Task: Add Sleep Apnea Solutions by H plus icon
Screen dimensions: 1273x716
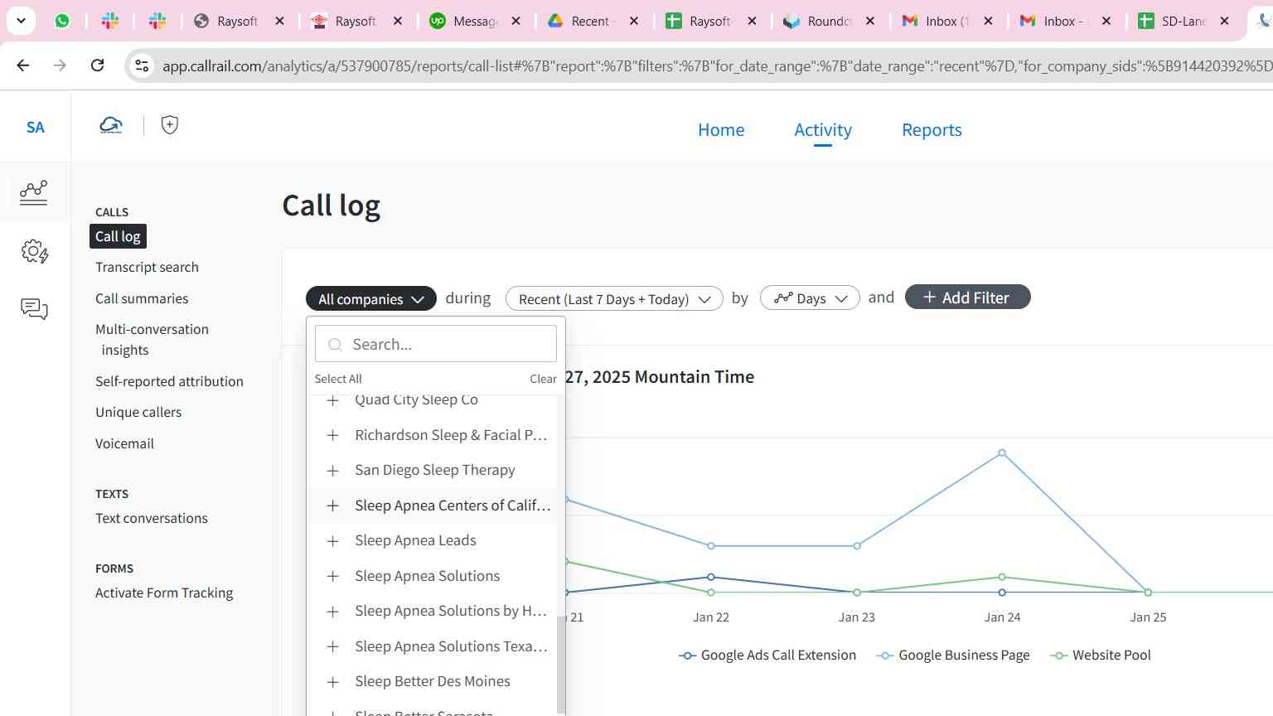Action: pos(332,612)
